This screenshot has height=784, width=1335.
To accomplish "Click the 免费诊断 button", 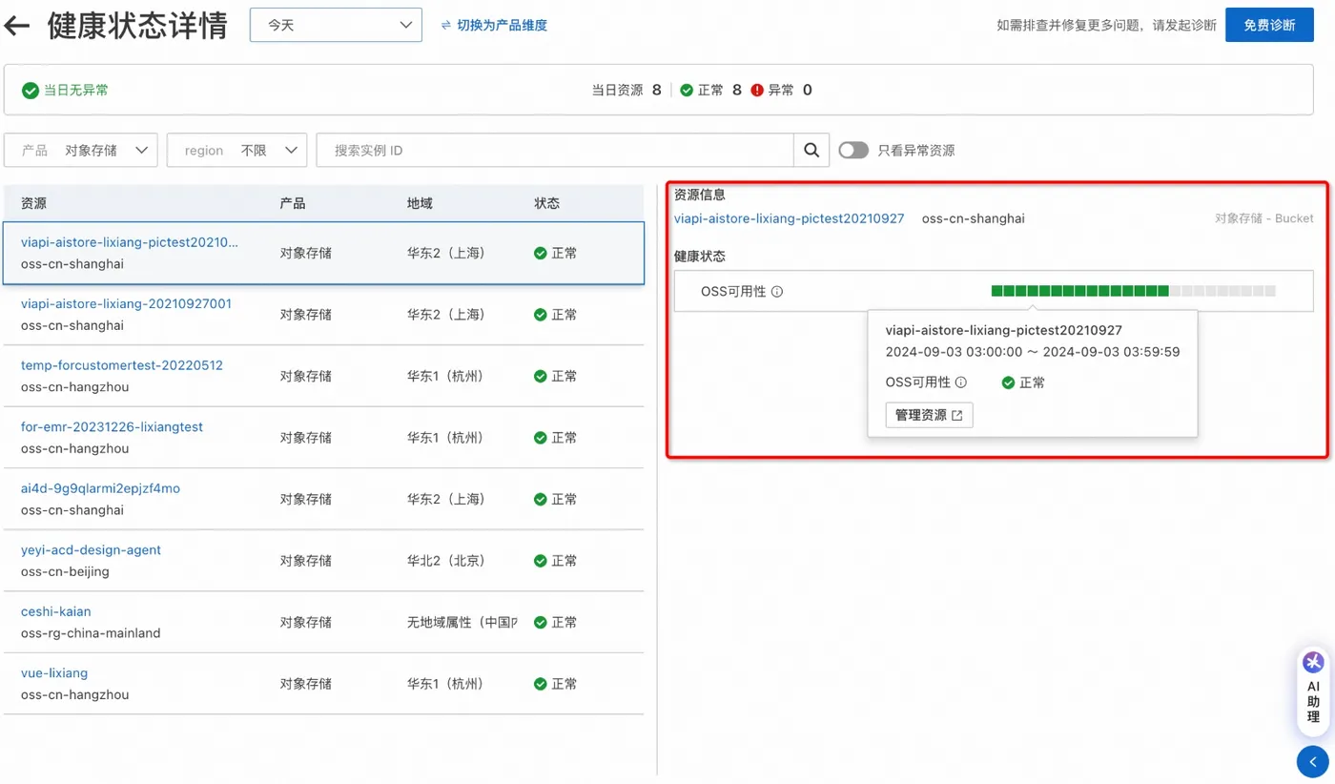I will click(1269, 25).
